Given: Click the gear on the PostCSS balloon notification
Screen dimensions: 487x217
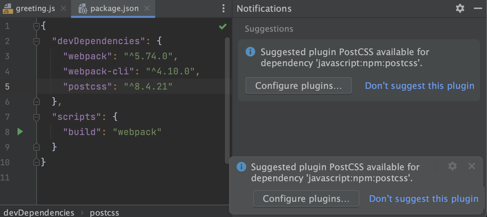Looking at the screenshot, I should [x=452, y=166].
